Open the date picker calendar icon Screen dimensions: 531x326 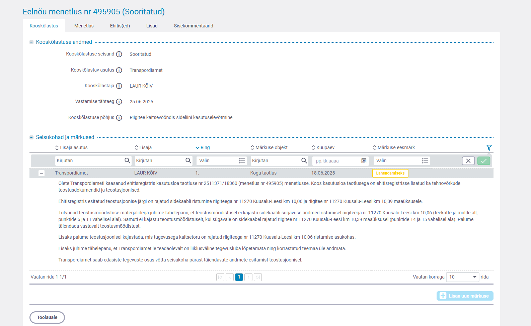[x=364, y=161]
